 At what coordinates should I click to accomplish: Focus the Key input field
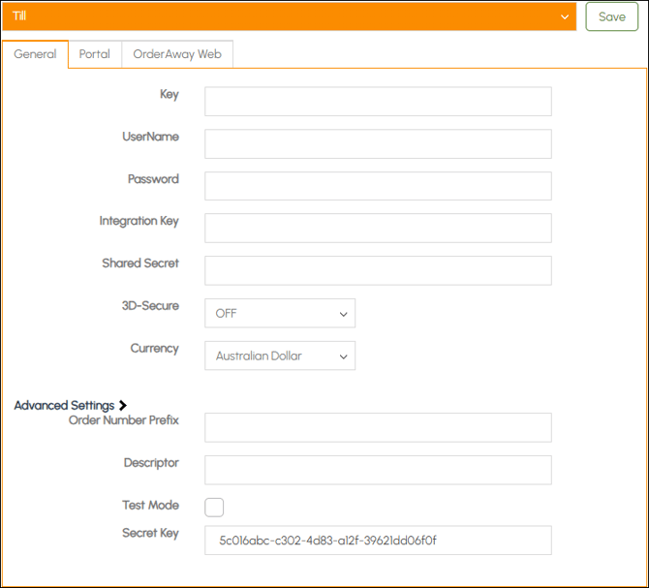(x=378, y=102)
